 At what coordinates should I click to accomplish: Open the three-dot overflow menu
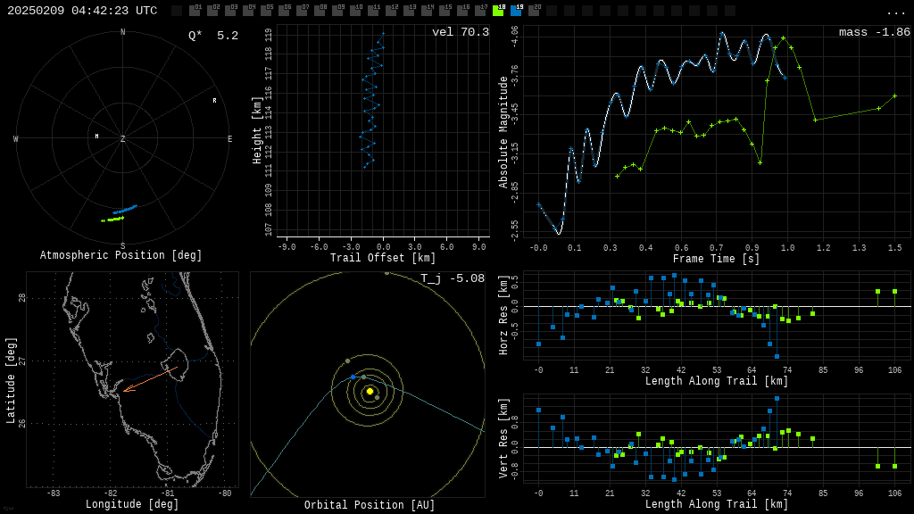point(895,12)
